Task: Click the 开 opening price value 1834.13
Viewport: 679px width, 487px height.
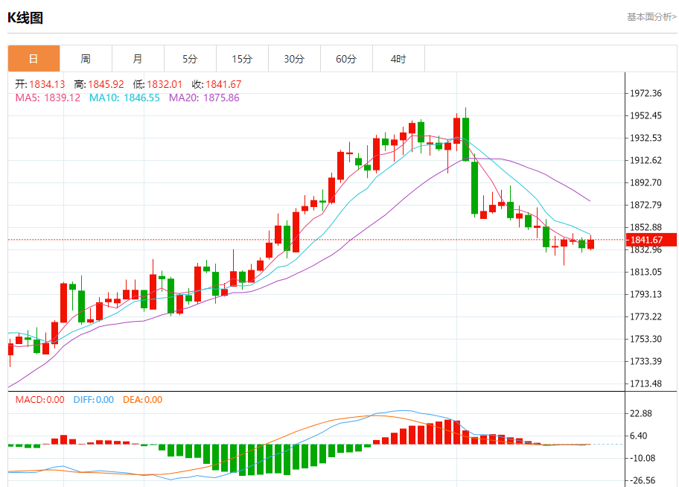Action: [x=47, y=85]
